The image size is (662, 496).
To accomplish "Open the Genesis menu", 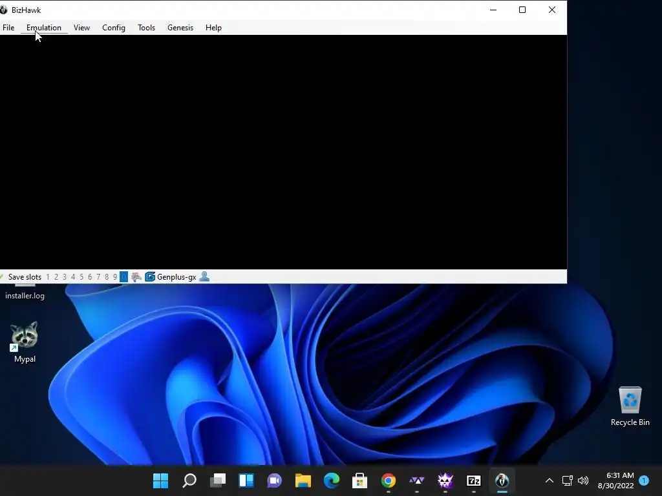I will [x=180, y=28].
